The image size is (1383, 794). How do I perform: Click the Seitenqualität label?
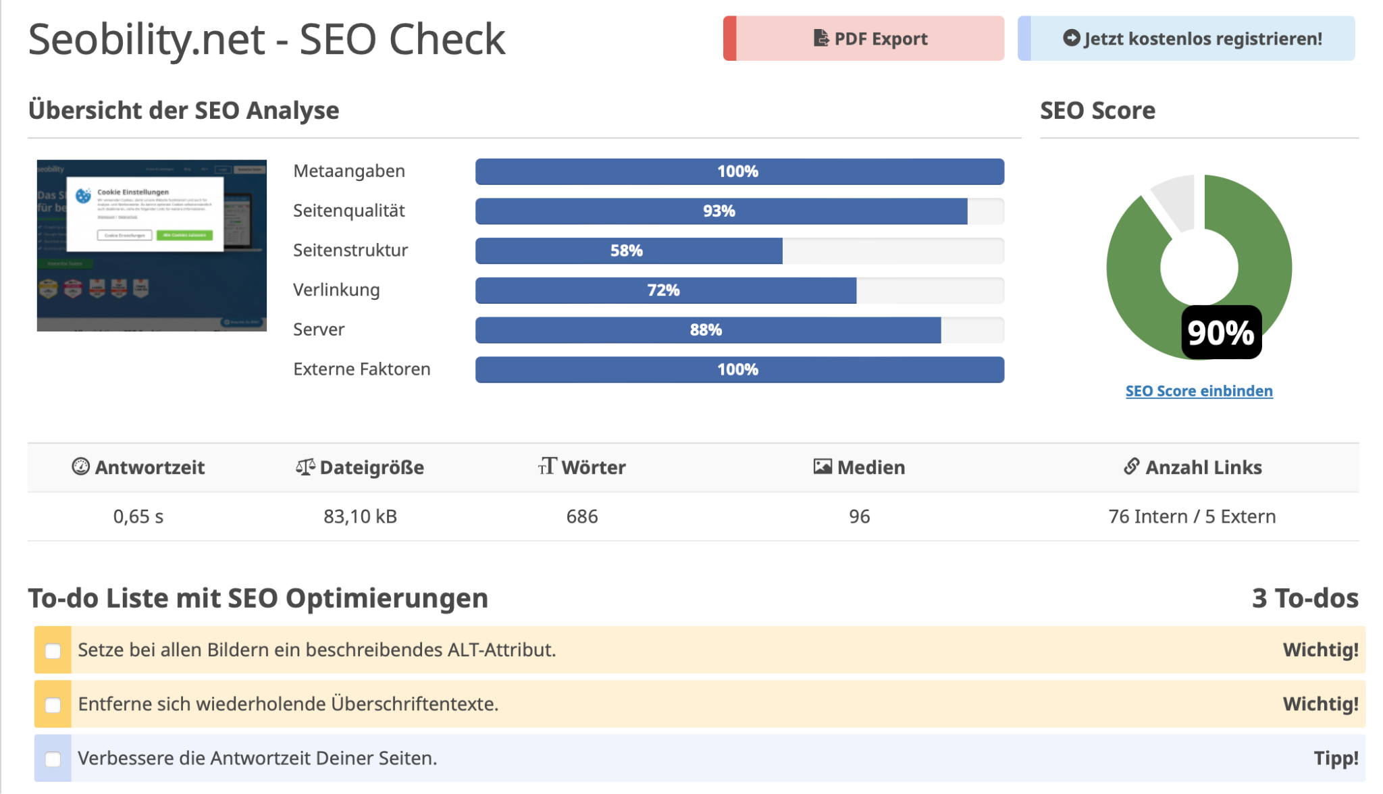pos(349,211)
